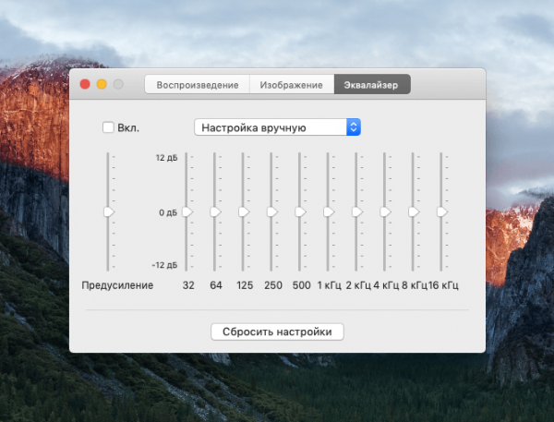Close the equalizer window with red button
The image size is (554, 422).
coord(85,84)
